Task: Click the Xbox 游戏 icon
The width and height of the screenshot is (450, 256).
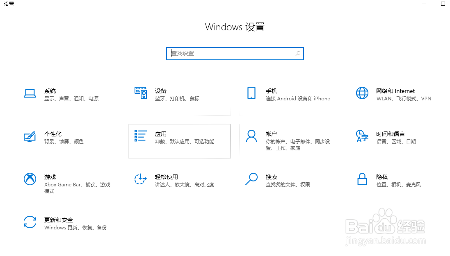Action: click(29, 179)
